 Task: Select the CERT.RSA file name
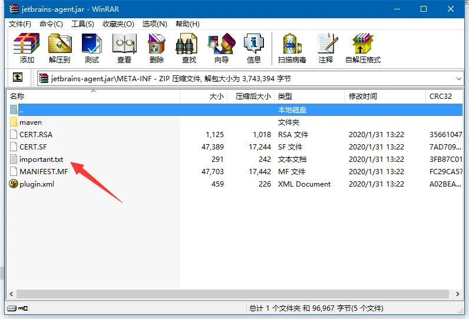36,134
